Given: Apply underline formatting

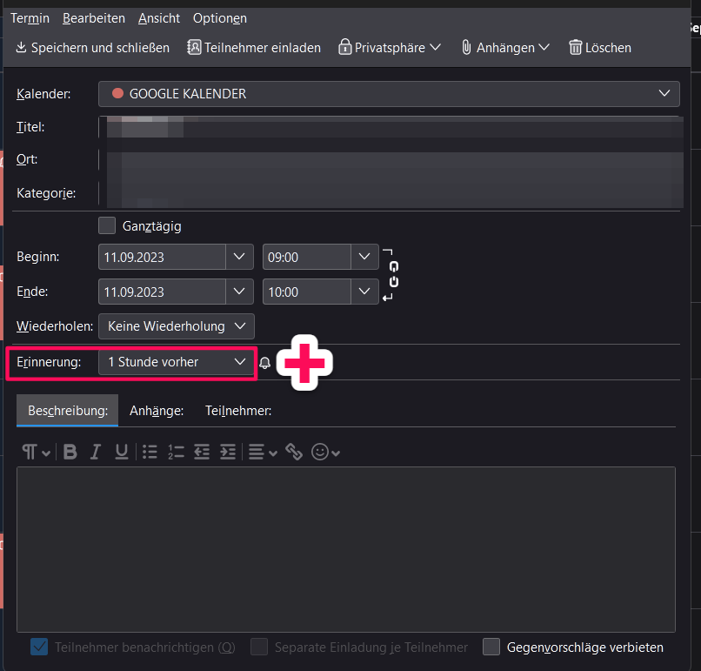Looking at the screenshot, I should click(122, 452).
